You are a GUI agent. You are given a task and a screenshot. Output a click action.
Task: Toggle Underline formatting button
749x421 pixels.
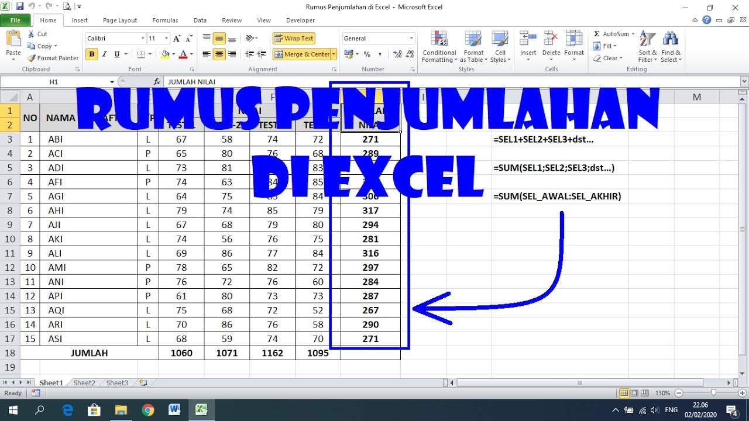click(x=117, y=54)
